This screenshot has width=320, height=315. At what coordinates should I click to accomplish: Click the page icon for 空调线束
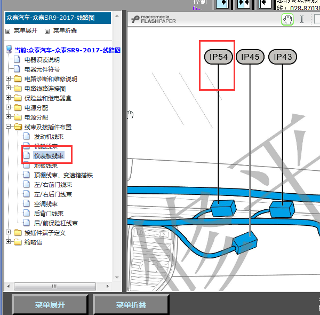[x=27, y=203]
